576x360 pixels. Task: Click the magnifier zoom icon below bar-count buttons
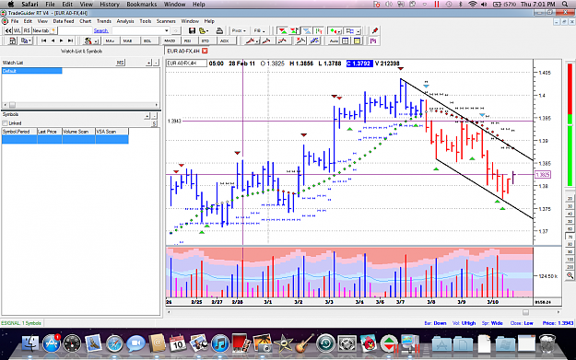point(570,275)
